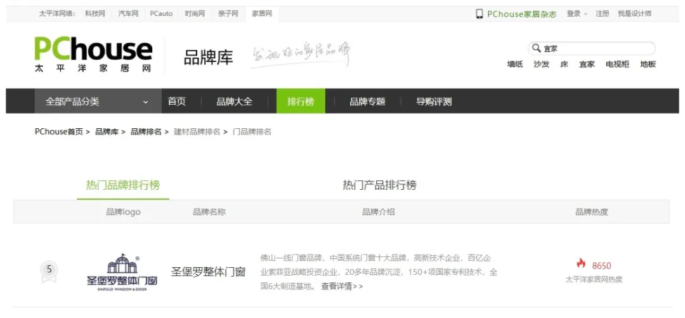Viewport: 685px width, 318px height.
Task: Click the 沙发 hot search keyword
Action: [x=541, y=65]
